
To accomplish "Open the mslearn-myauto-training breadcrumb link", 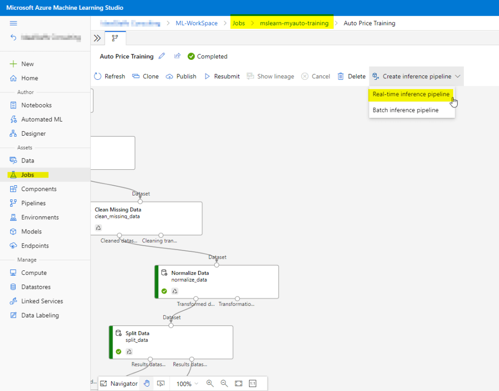I will (x=294, y=23).
